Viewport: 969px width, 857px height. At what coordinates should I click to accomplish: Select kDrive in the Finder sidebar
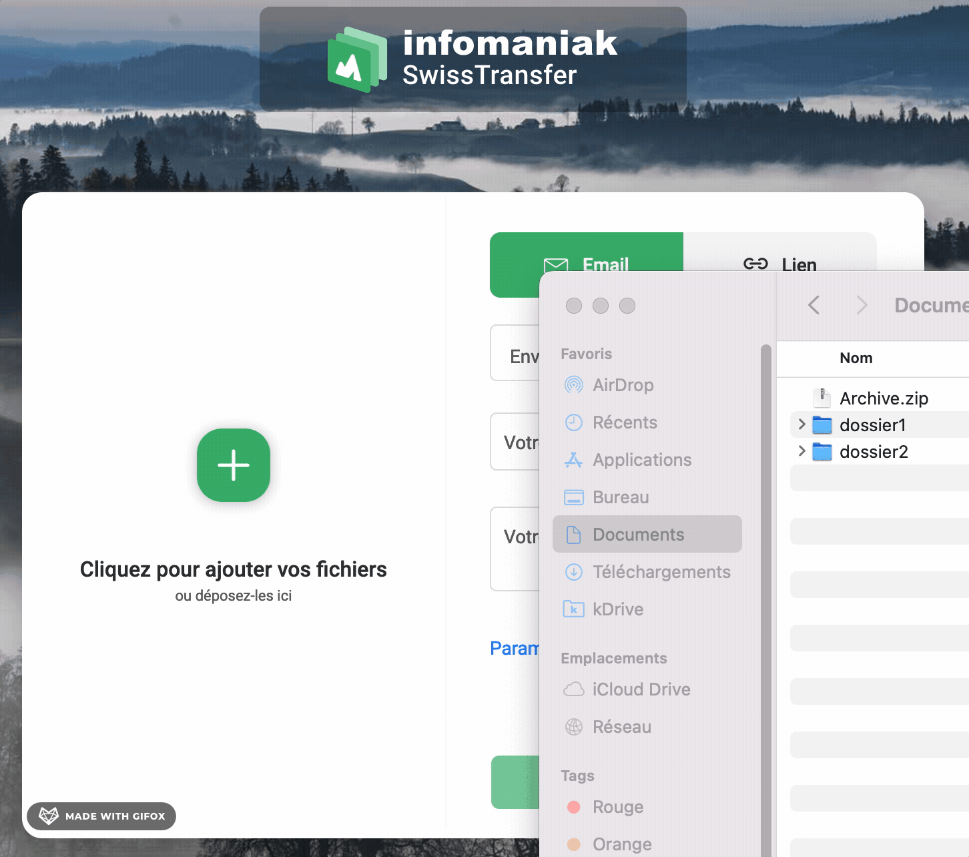click(618, 609)
